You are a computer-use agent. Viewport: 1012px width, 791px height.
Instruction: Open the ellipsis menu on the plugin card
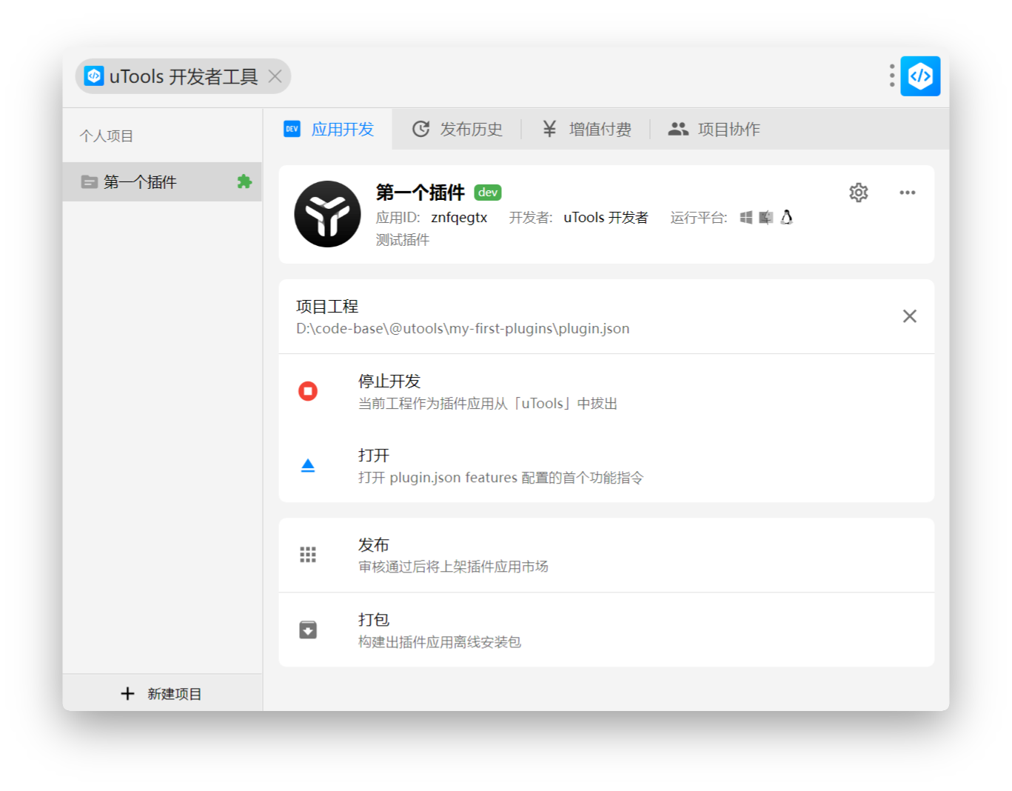(x=908, y=193)
